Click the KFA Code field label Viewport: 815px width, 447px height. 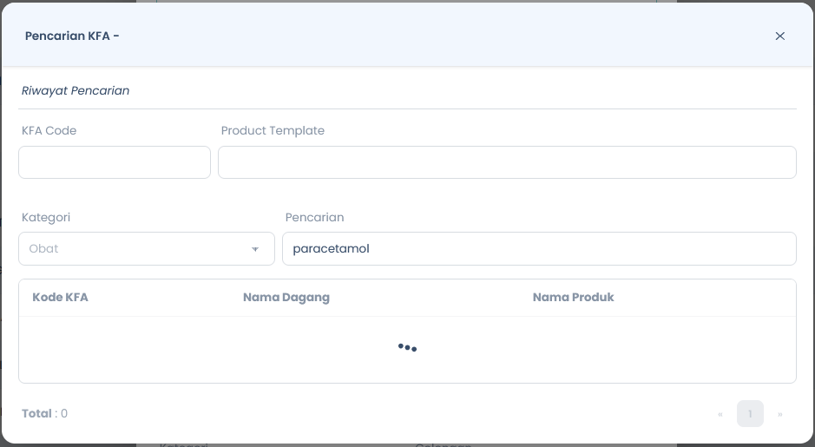click(x=49, y=130)
